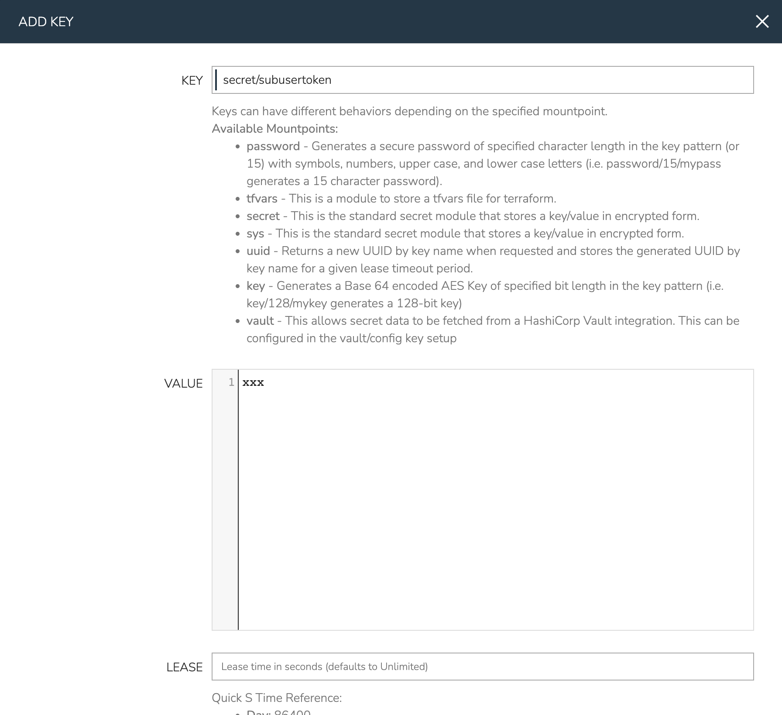The height and width of the screenshot is (715, 782).
Task: Click the 'Keys can have different behaviors' sentence
Action: pyautogui.click(x=409, y=111)
